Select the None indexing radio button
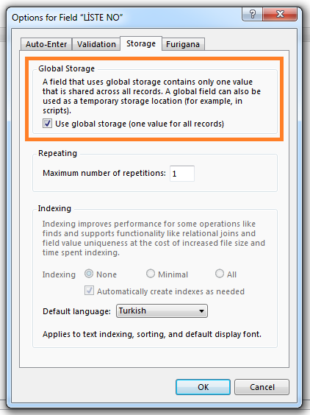The image size is (310, 415). point(89,274)
